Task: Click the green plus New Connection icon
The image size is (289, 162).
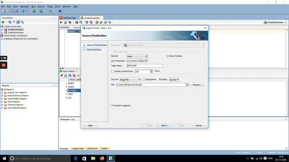Action: (x=3, y=22)
